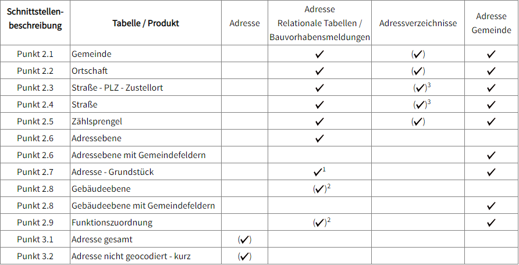The width and height of the screenshot is (519, 265).
Task: Click Zählsprengel checkmark under Adresse Gemeinde column
Action: click(491, 122)
